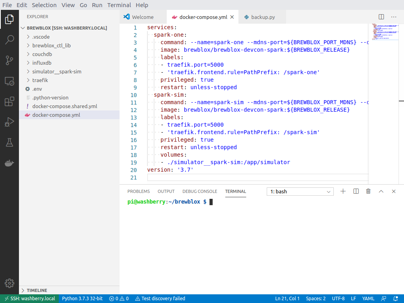This screenshot has height=303, width=404.
Task: Expand the influxdb folder
Action: pos(69,63)
